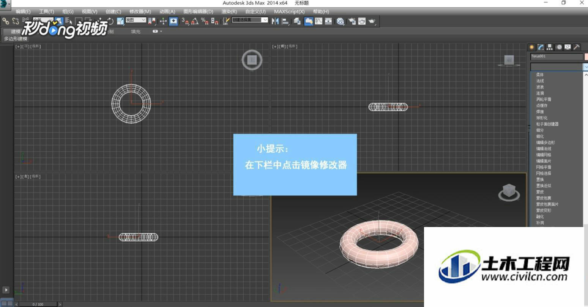Open the Curve Editor

pyautogui.click(x=318, y=21)
